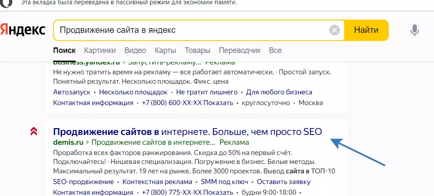
Task: Open the SMM под ключ sitelink
Action: click(224, 182)
